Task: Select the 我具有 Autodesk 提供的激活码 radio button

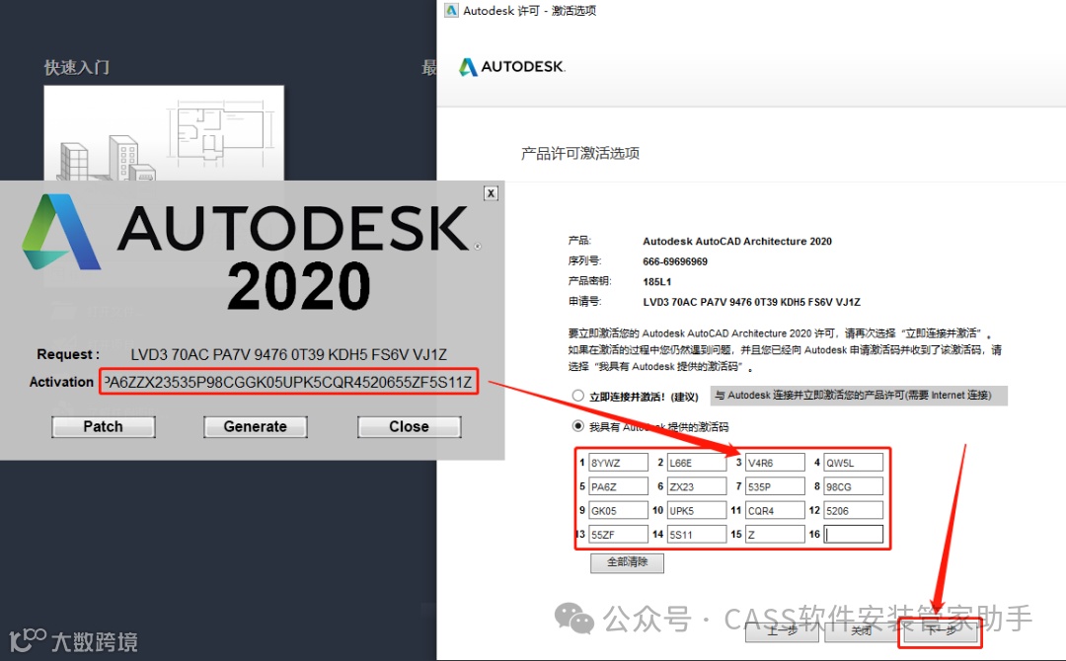Action: click(x=577, y=426)
